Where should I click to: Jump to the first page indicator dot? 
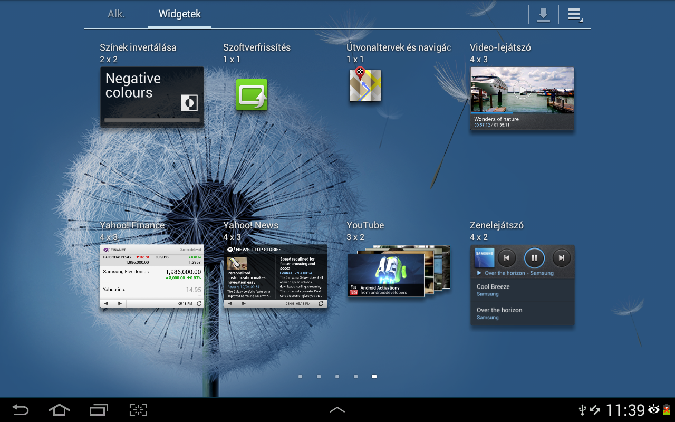click(x=301, y=377)
